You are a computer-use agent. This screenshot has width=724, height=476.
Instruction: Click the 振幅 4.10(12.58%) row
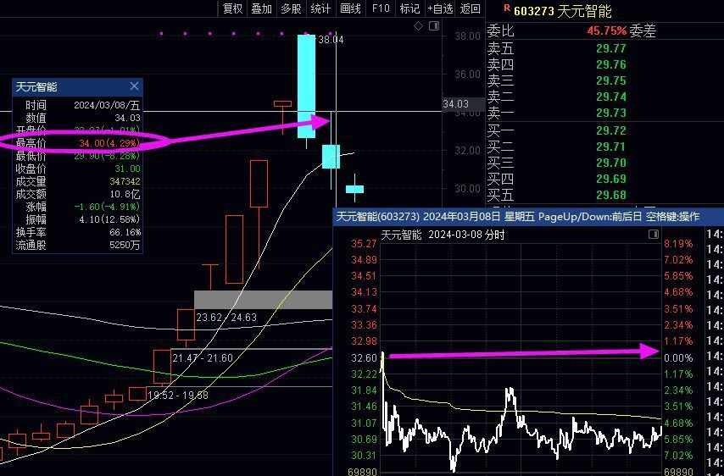click(78, 219)
